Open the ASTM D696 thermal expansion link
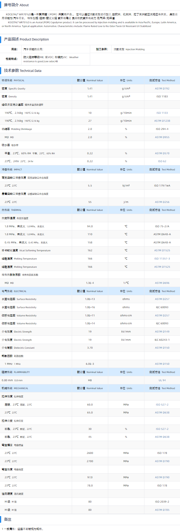 point(162,283)
